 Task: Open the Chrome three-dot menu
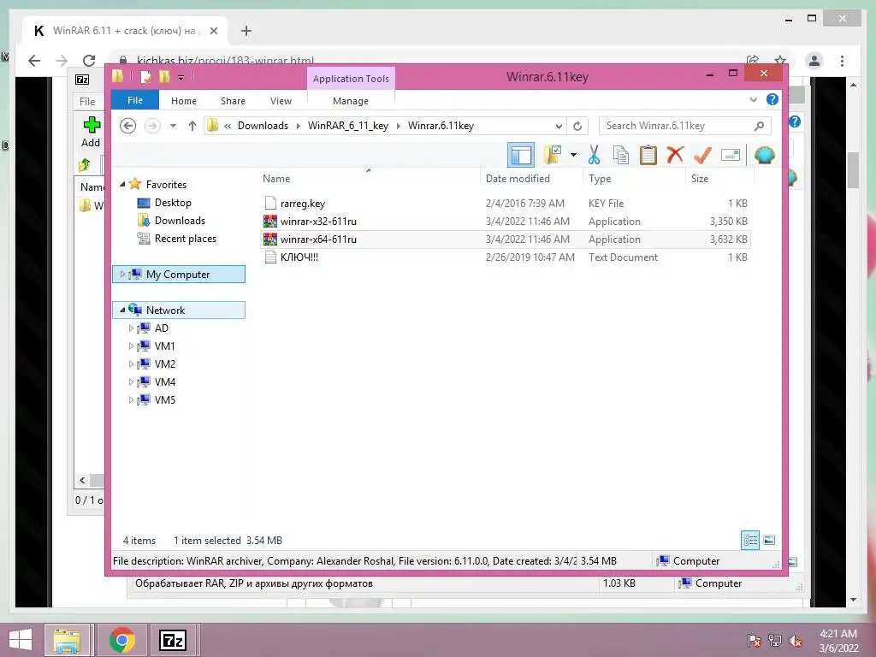pos(842,61)
